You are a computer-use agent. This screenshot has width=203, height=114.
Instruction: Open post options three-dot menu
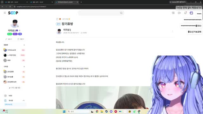[172, 31]
